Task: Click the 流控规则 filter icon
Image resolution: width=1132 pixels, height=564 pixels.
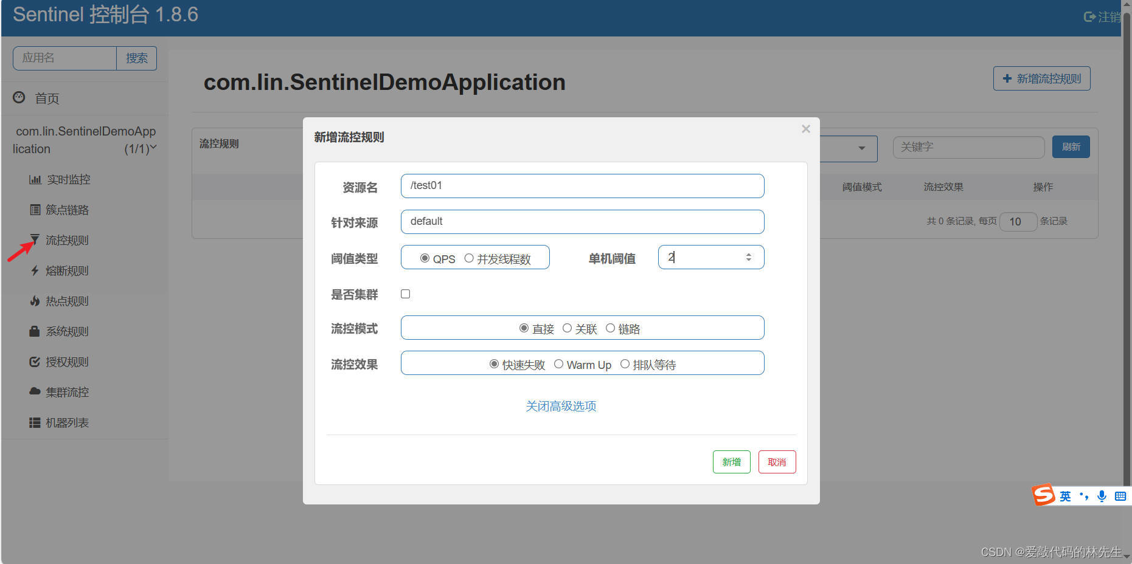Action: tap(35, 240)
